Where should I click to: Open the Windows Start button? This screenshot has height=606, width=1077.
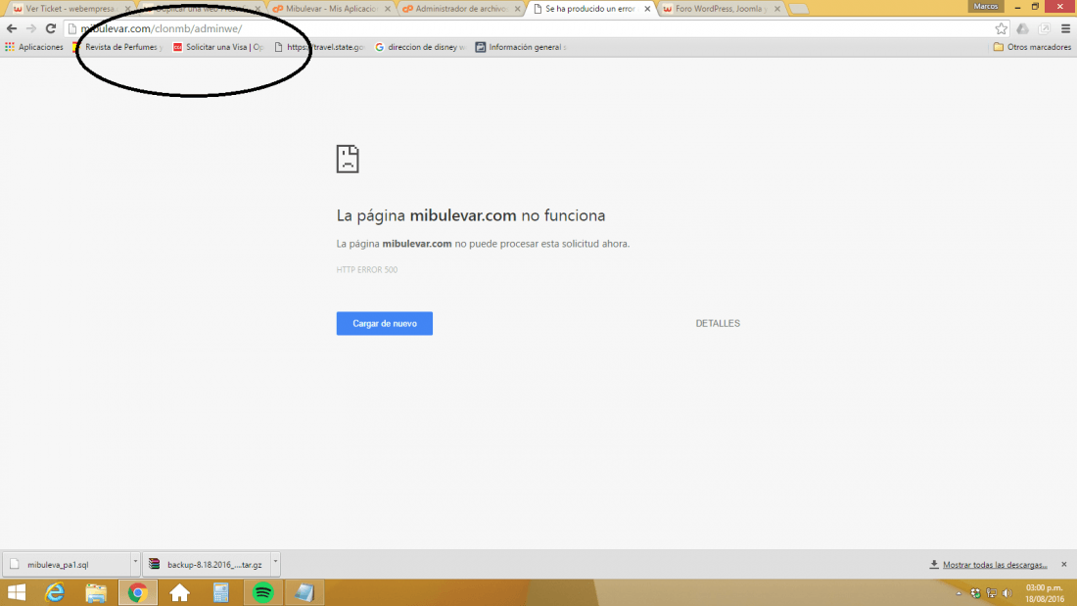[17, 592]
